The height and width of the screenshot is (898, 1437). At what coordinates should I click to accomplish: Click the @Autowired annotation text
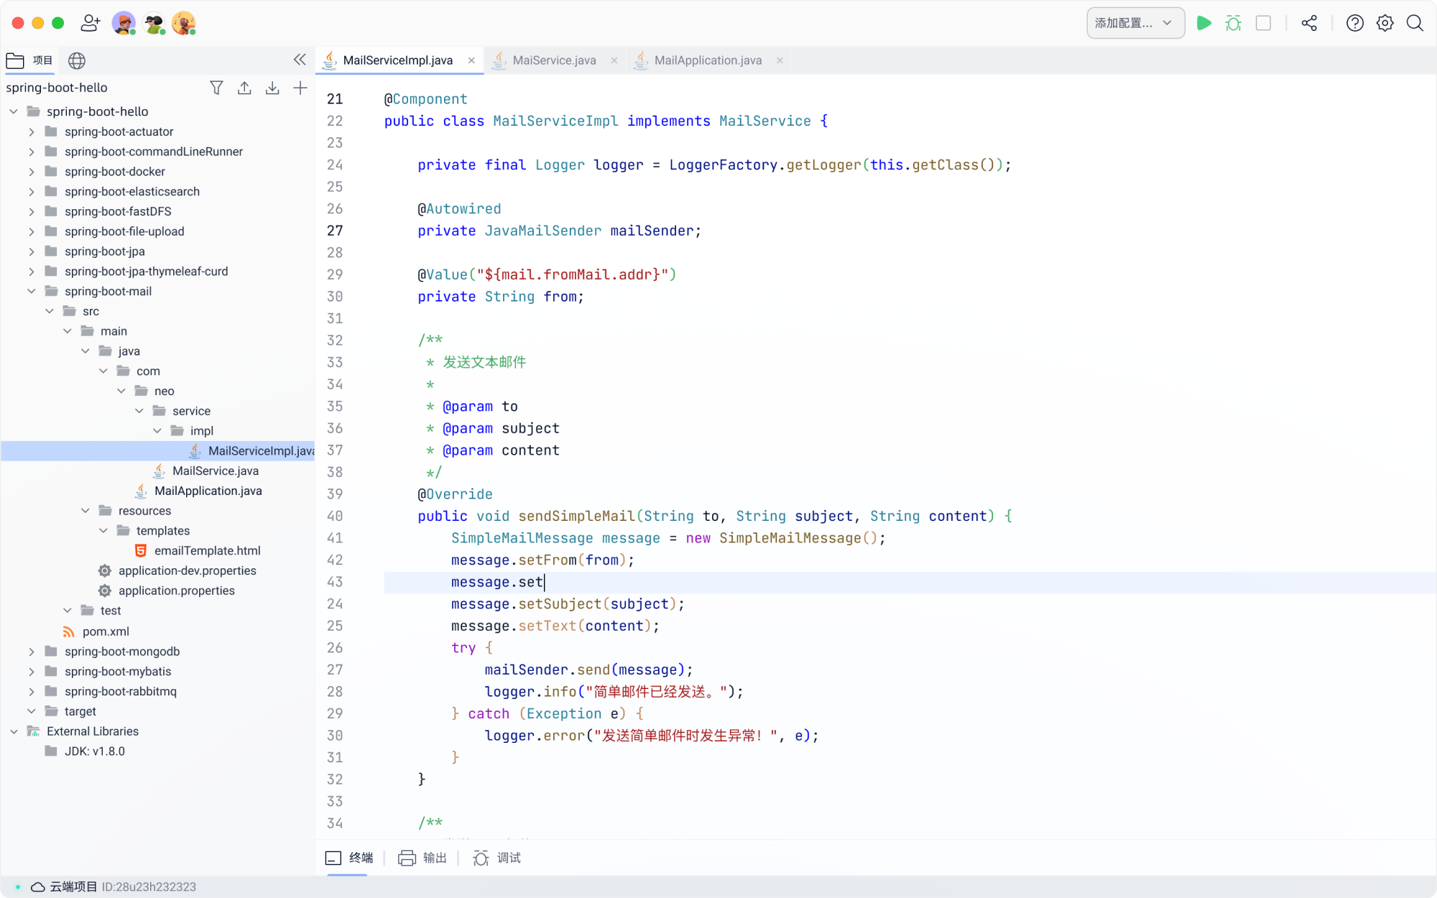460,209
